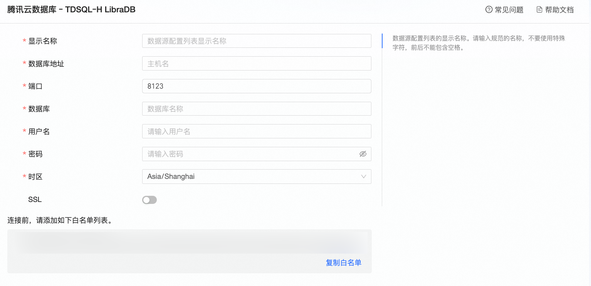Focus the 显示名称 input field
This screenshot has height=286, width=591.
257,41
